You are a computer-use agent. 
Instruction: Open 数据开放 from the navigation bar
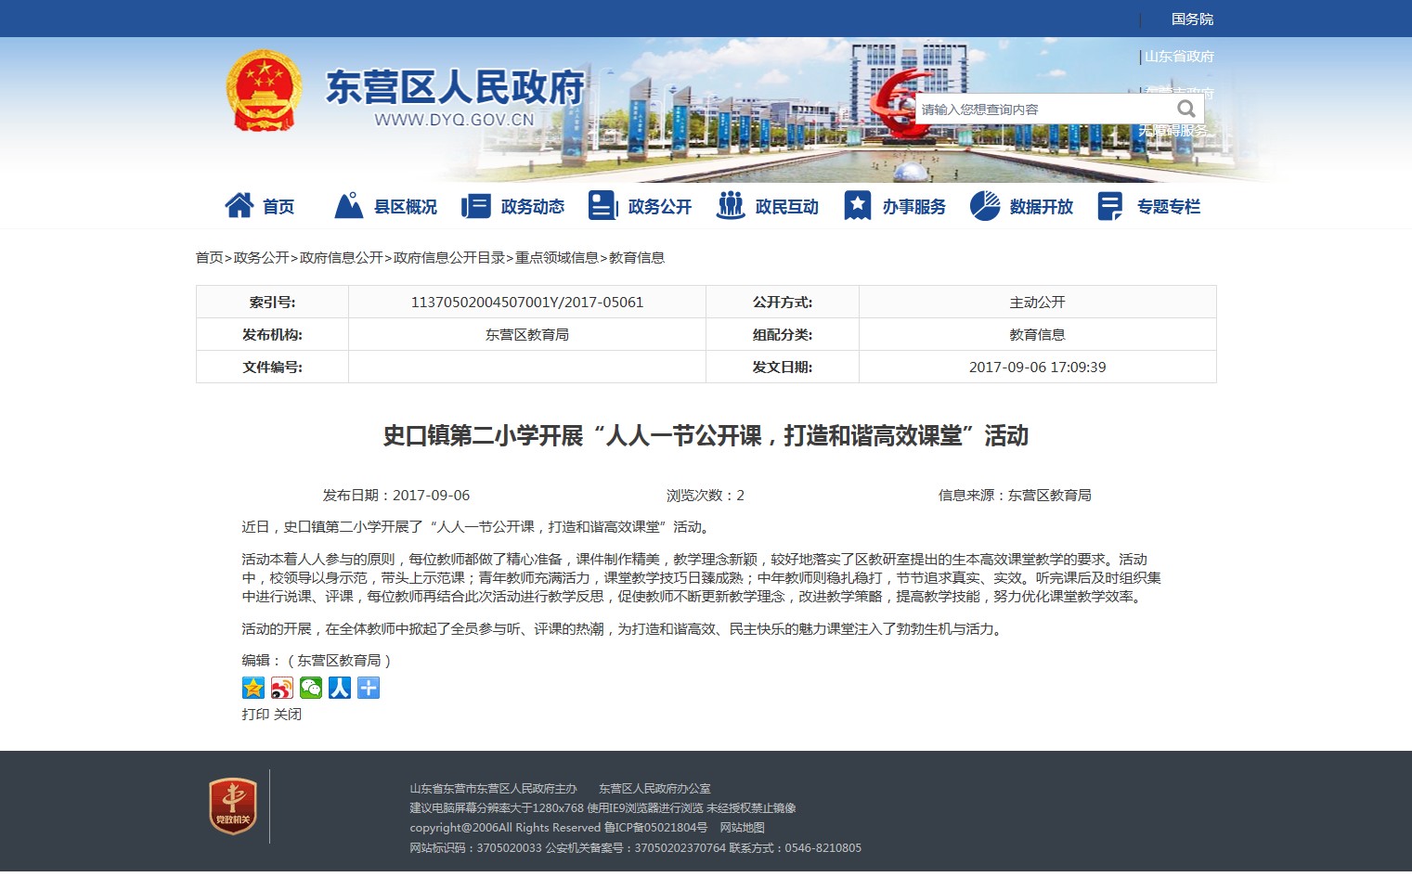pos(1022,206)
